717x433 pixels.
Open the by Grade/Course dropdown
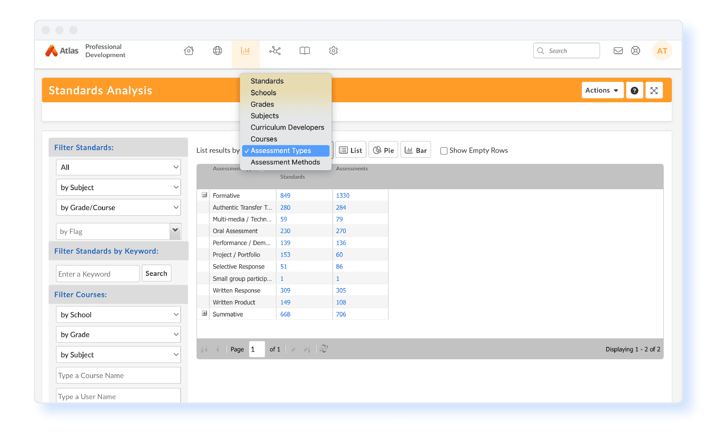(x=119, y=208)
